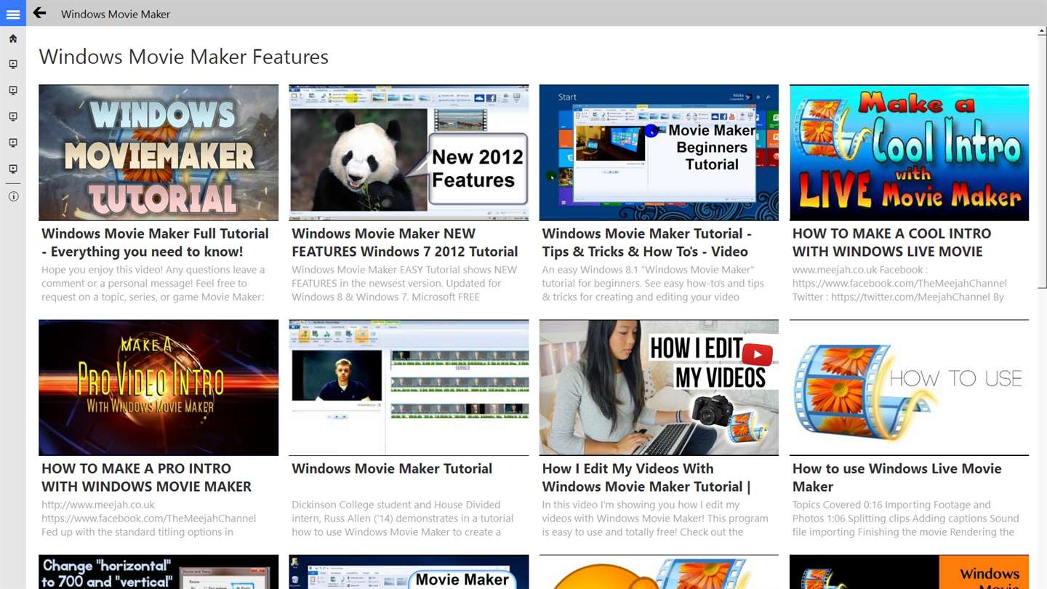Open the panda New 2012 Features thumbnail
Image resolution: width=1047 pixels, height=589 pixels.
click(409, 153)
